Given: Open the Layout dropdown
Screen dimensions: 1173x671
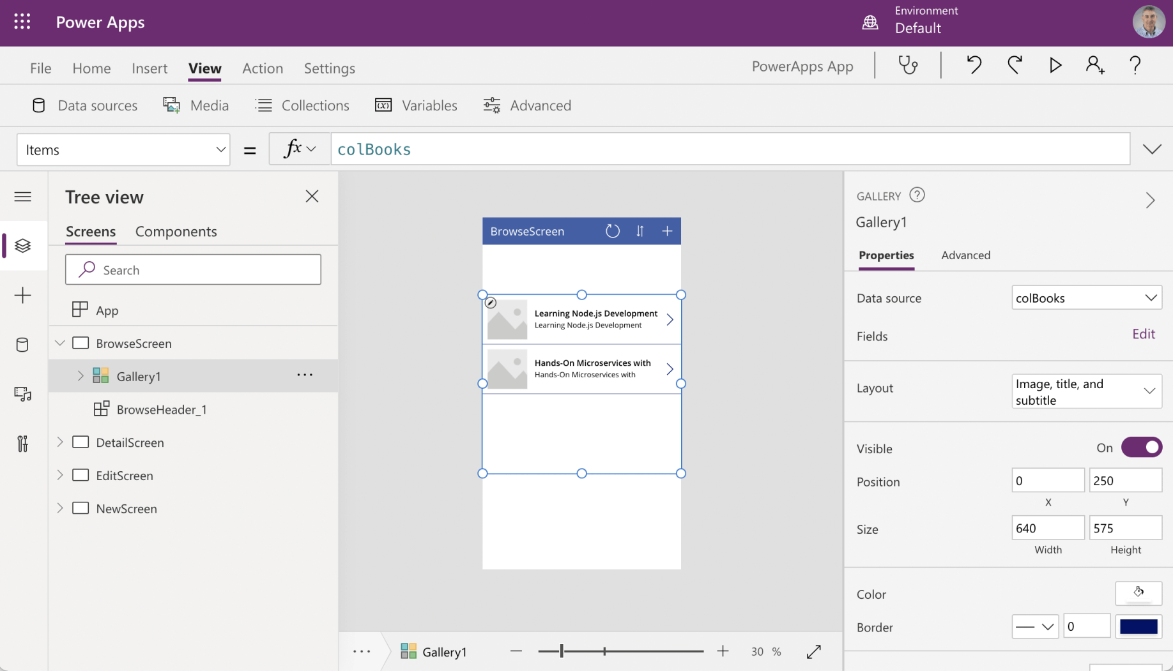Looking at the screenshot, I should [1086, 391].
